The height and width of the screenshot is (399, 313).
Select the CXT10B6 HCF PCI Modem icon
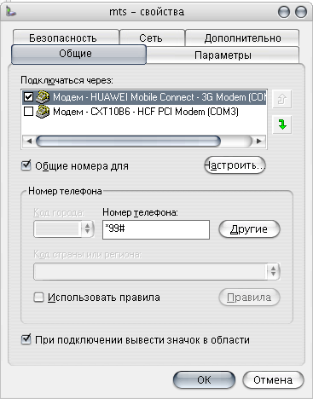coord(43,112)
